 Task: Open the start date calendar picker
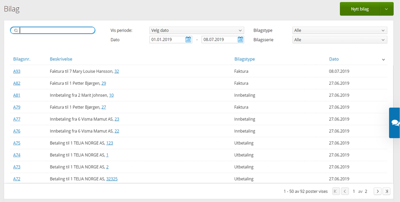click(188, 40)
